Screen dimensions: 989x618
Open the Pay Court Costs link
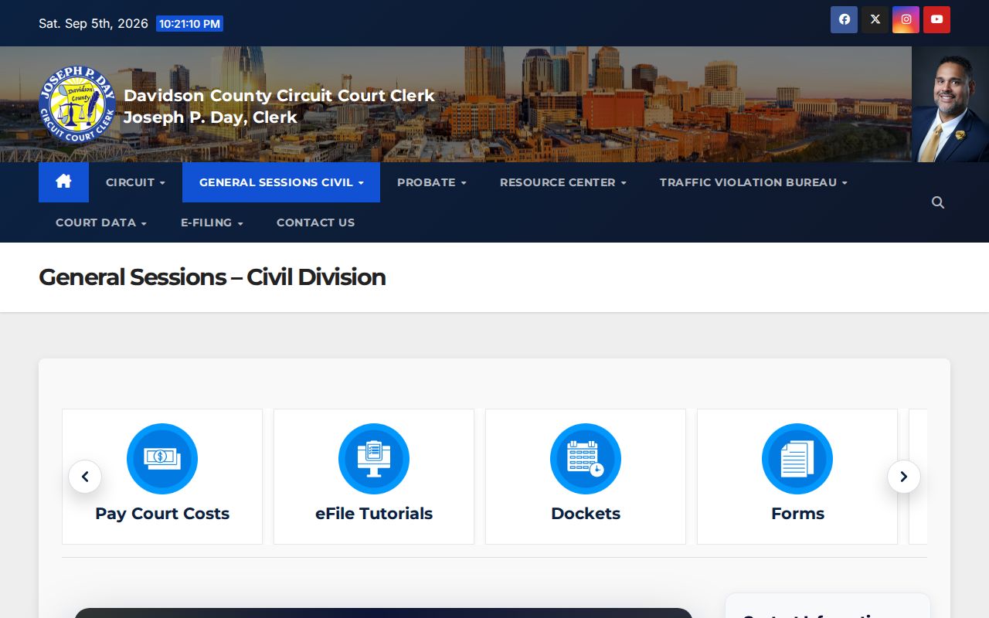[162, 514]
